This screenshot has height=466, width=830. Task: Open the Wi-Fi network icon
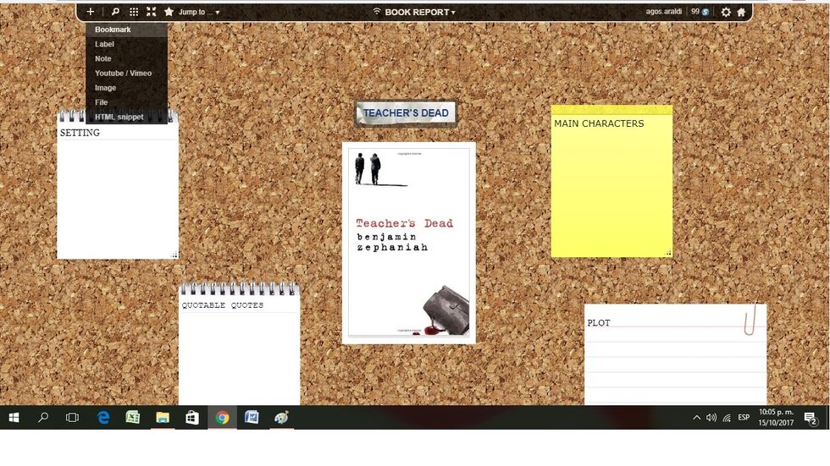point(727,418)
